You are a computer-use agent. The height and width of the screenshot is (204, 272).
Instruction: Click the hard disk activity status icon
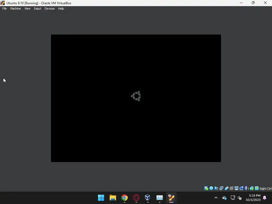click(206, 188)
